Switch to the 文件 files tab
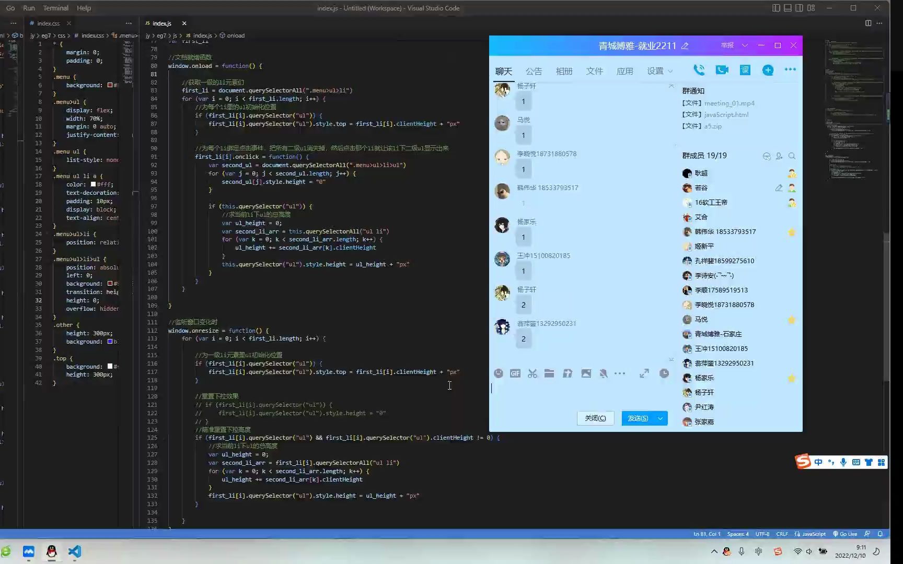 point(595,71)
